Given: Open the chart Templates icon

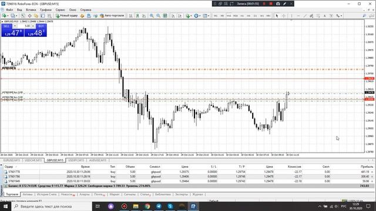Looking at the screenshot, I should 205,16.
